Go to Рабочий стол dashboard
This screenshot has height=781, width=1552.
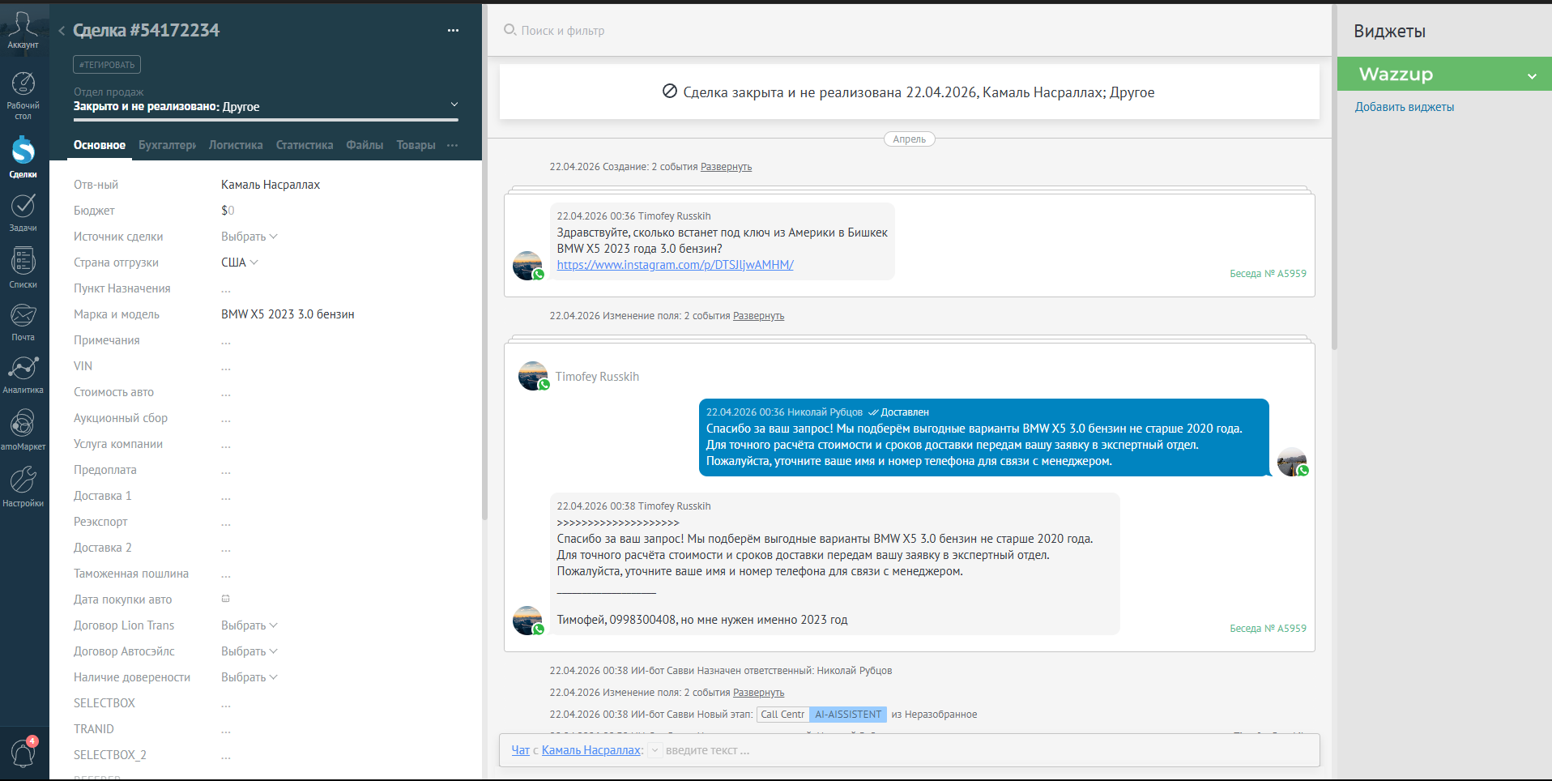[x=23, y=96]
